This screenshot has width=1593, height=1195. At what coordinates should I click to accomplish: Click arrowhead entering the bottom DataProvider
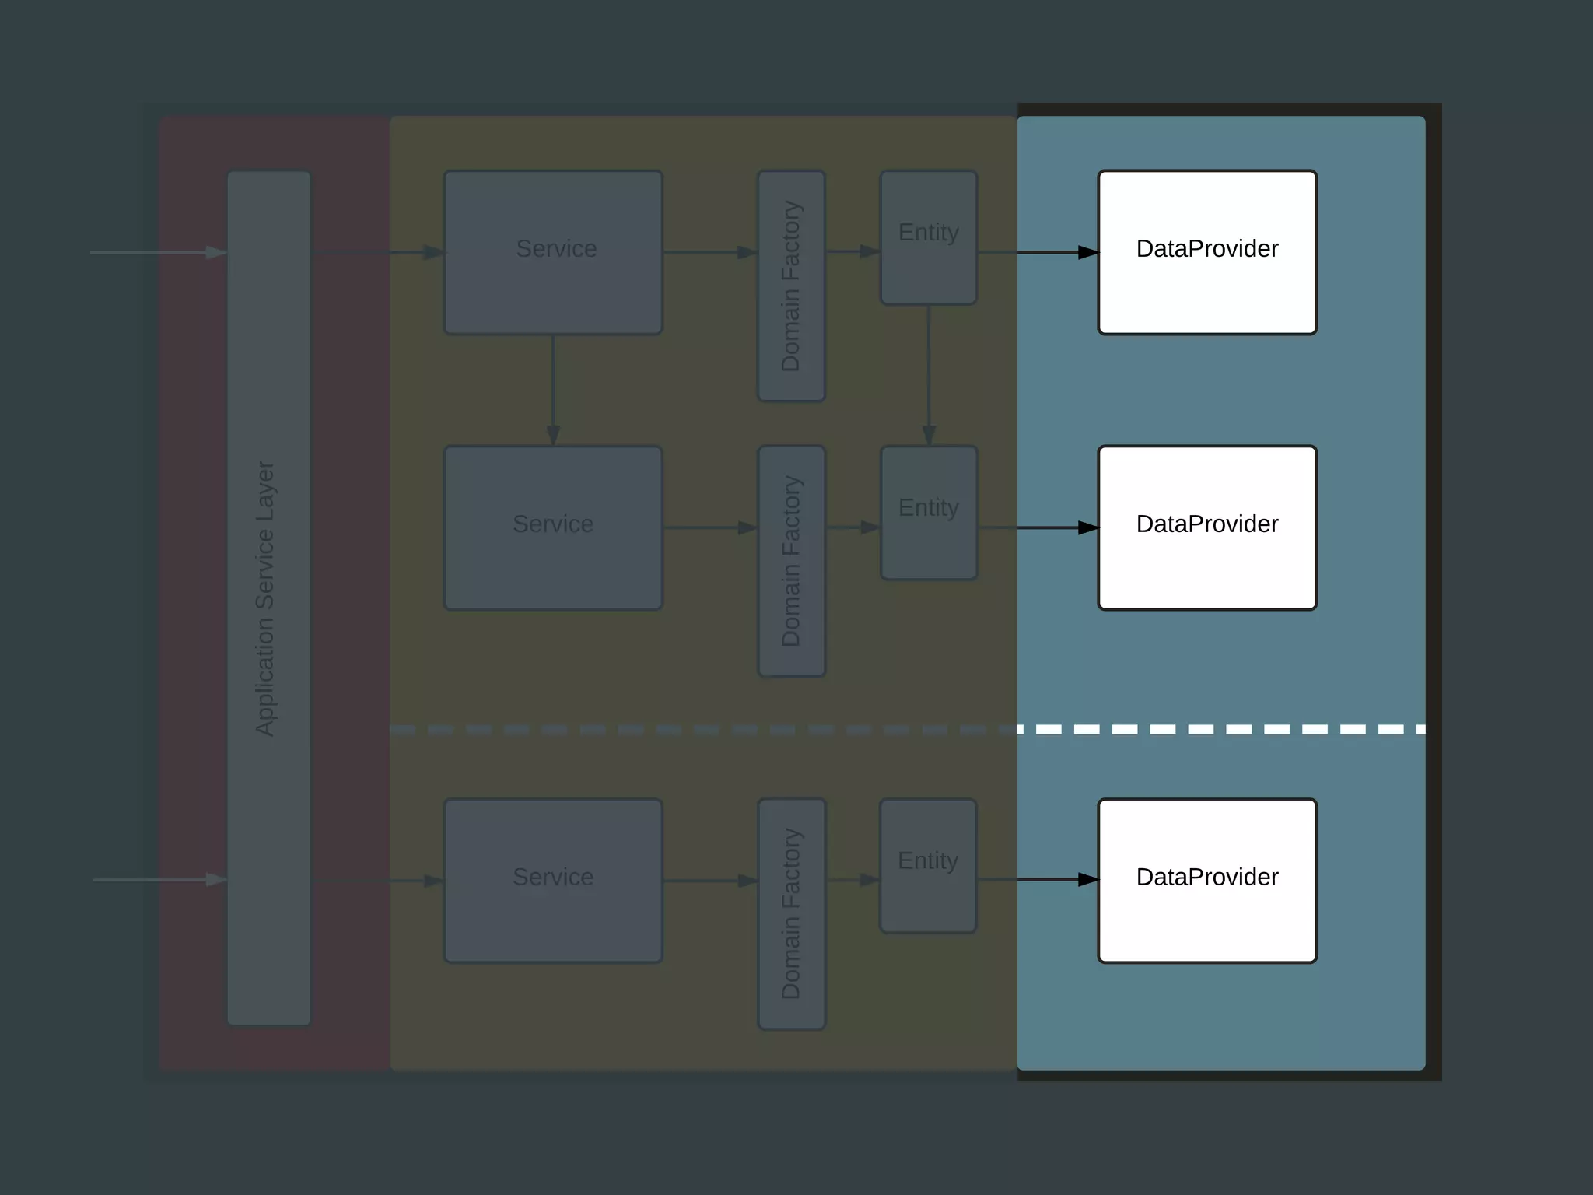click(1087, 880)
